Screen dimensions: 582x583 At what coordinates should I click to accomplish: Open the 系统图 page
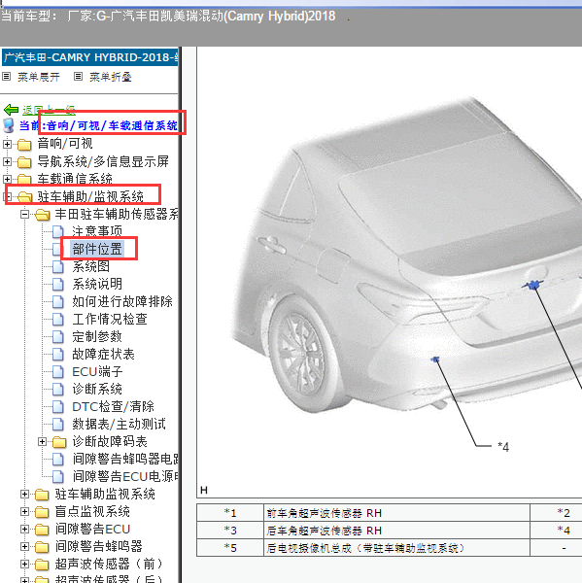(90, 266)
